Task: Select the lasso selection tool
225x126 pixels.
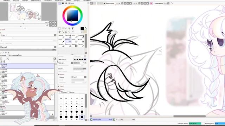Action: pos(63,28)
